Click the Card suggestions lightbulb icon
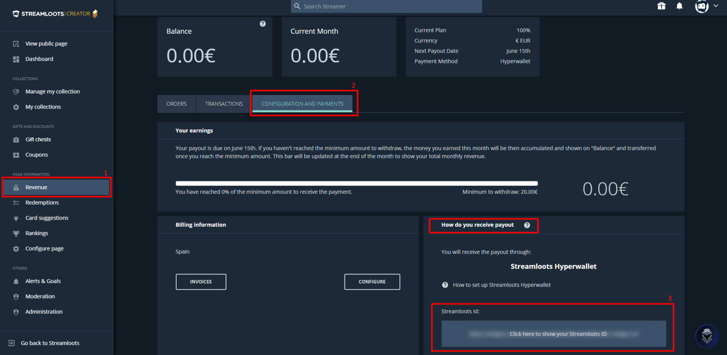The image size is (727, 355). point(16,218)
